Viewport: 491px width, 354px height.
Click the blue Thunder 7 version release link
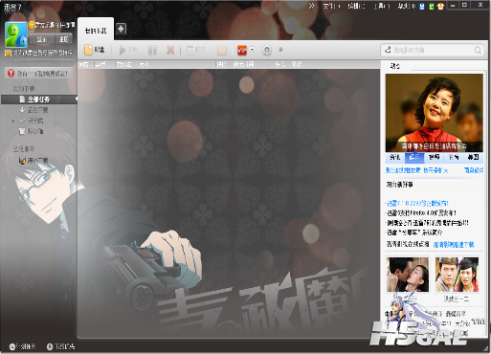[x=418, y=203]
